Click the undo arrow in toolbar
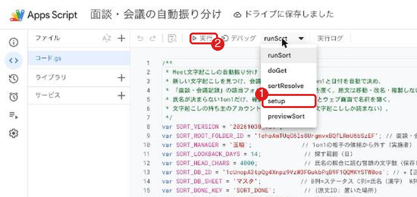 140,39
